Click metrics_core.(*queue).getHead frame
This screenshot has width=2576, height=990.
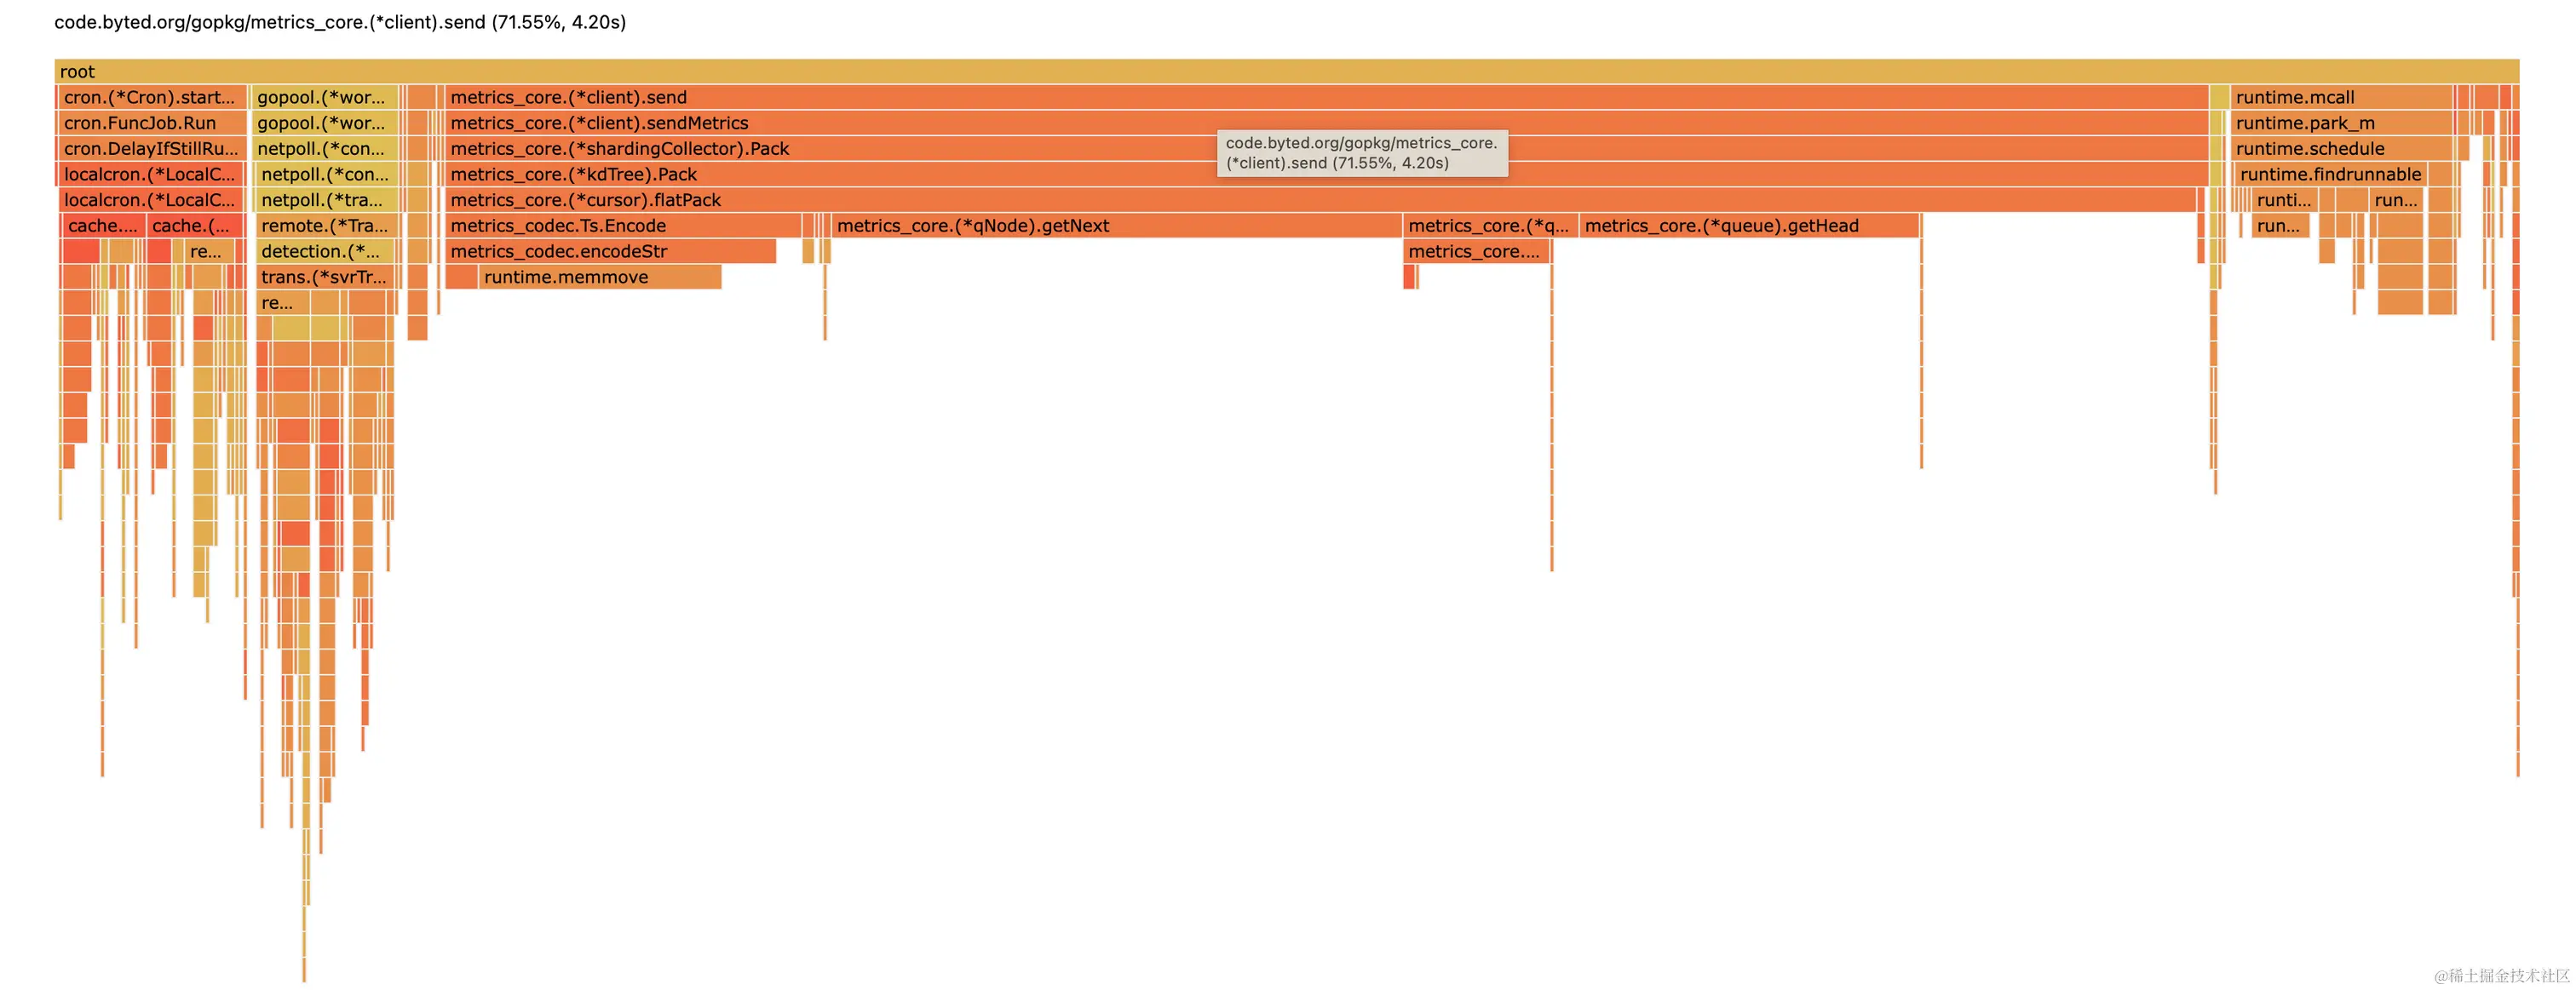pos(1748,226)
